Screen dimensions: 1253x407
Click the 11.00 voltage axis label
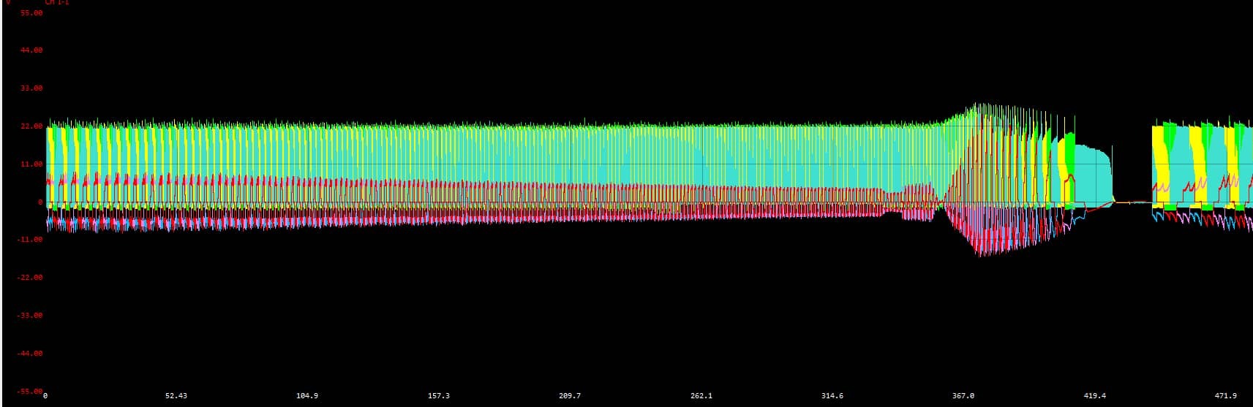pos(31,164)
